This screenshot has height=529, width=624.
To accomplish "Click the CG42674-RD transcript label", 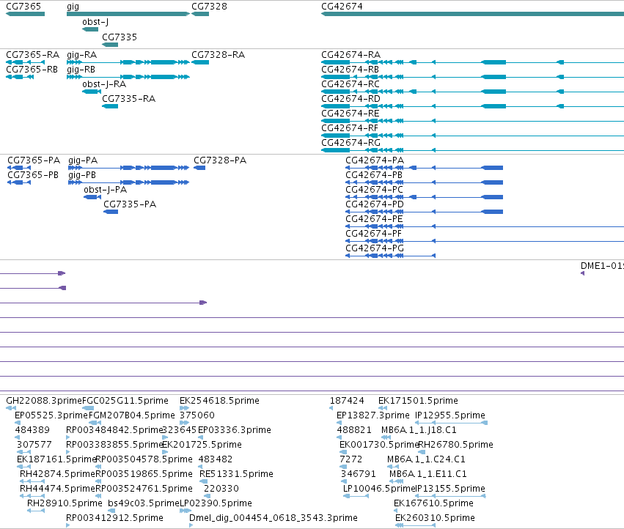I will point(350,99).
